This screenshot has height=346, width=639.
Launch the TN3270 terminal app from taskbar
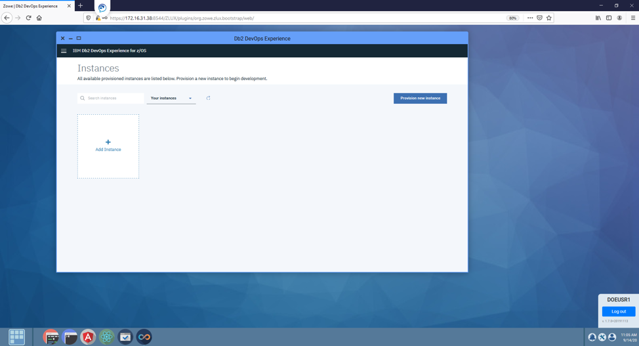pos(51,337)
